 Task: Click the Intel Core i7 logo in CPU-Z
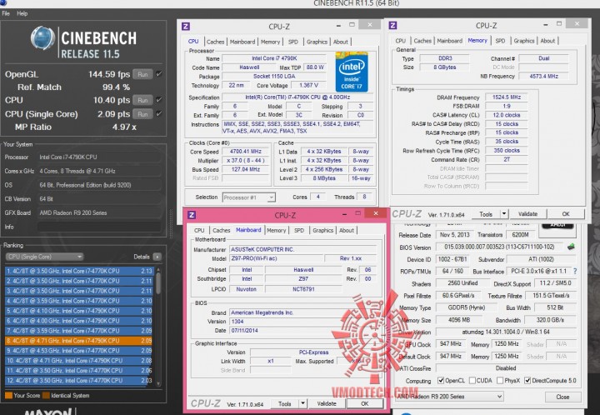(x=352, y=72)
